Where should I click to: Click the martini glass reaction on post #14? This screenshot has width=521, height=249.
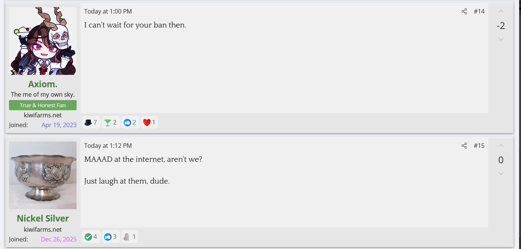(x=110, y=122)
